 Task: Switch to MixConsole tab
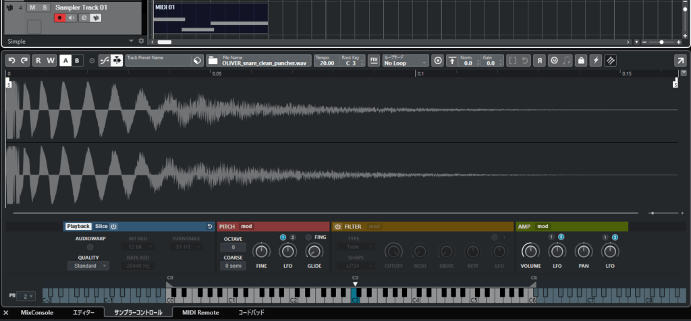[x=37, y=313]
